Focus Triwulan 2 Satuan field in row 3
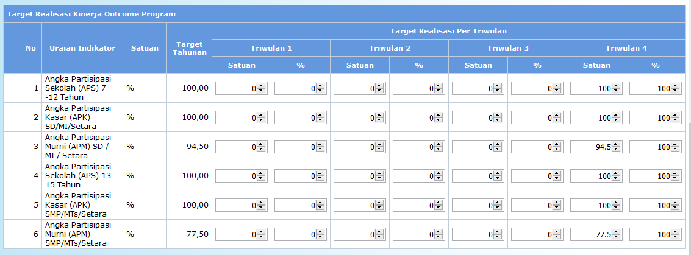The image size is (691, 255). click(x=360, y=147)
